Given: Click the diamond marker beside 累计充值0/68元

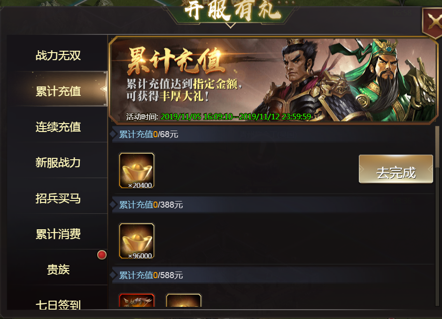Looking at the screenshot, I should 114,134.
